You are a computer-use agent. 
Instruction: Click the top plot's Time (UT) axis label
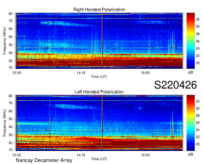99,77
